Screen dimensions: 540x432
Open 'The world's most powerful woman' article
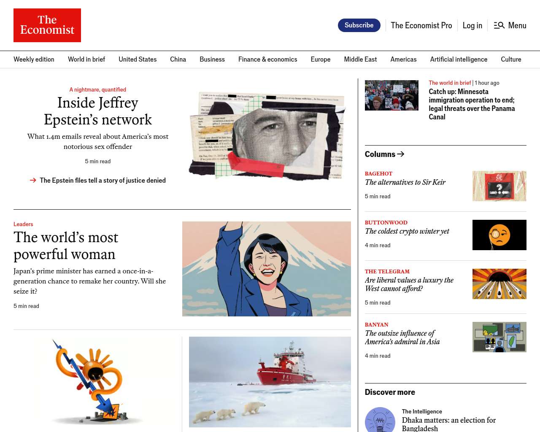click(66, 246)
